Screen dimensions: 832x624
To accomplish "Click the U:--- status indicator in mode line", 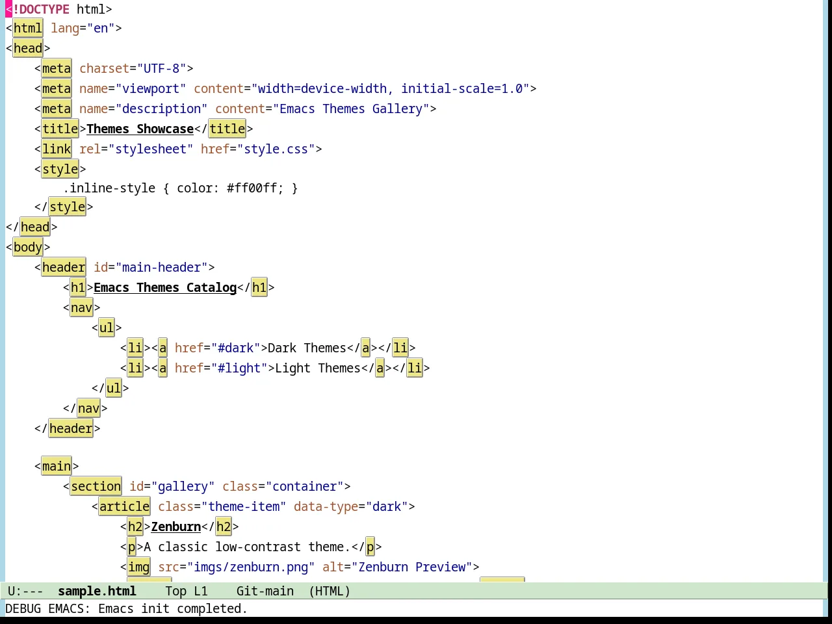I will pyautogui.click(x=25, y=591).
